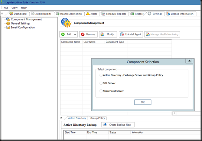Click the toolbar grip next to FILE
This screenshot has width=202, height=141.
pos(1,8)
